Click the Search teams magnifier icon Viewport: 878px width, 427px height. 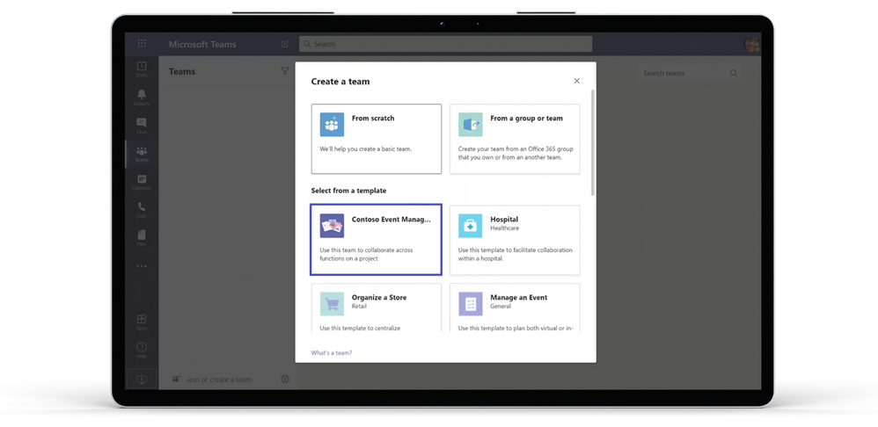734,73
